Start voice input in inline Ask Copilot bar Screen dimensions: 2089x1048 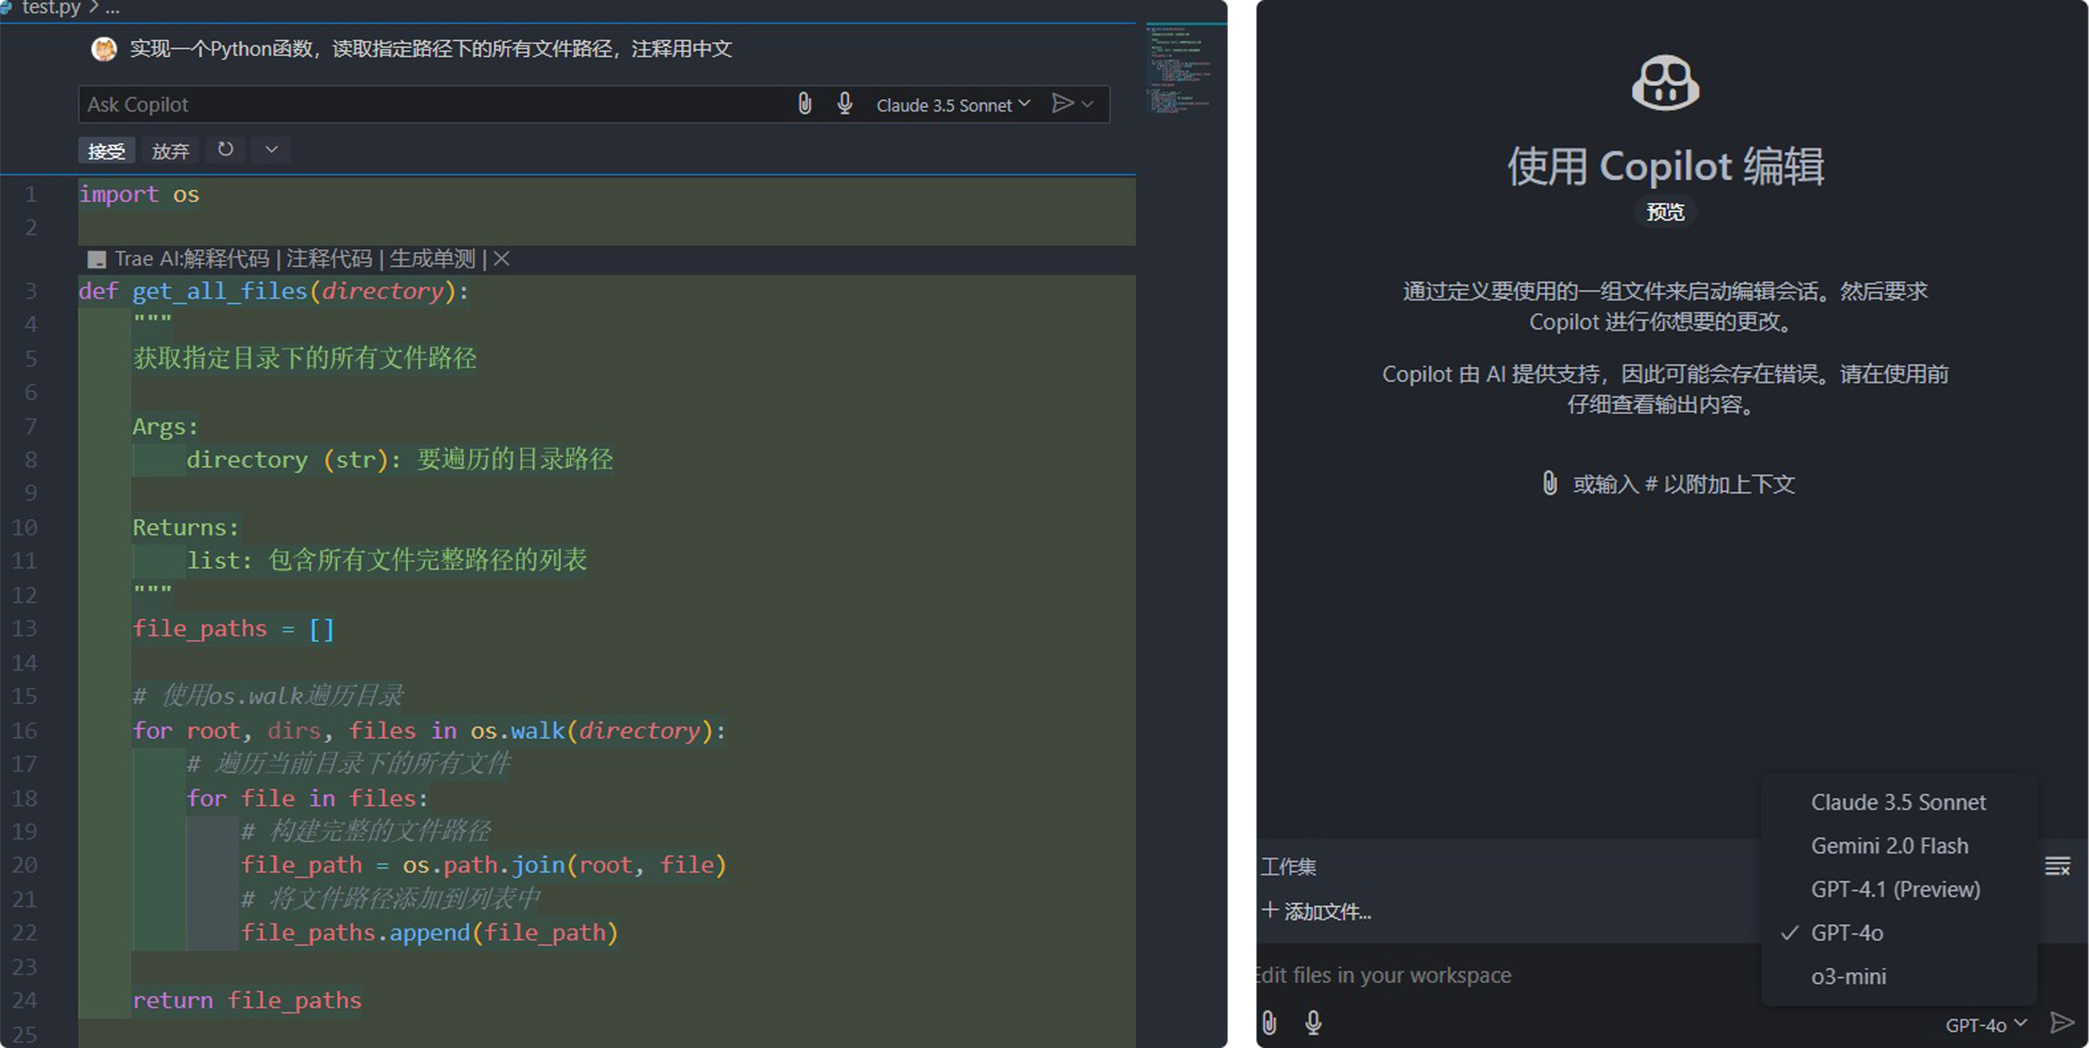(x=844, y=104)
